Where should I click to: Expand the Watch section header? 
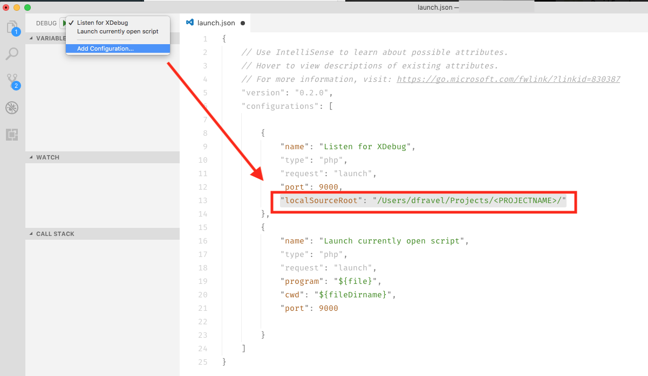point(47,157)
